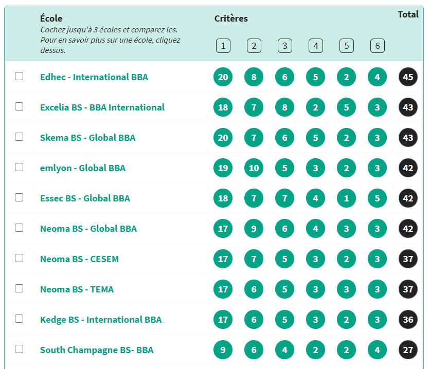Click the criterion 3 header box

(x=284, y=46)
